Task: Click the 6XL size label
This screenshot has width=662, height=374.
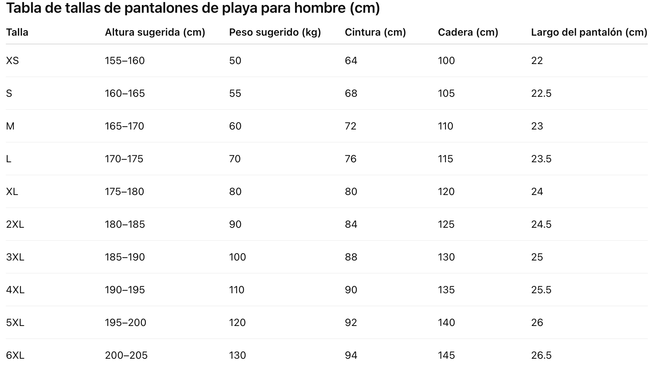Action: pos(15,355)
